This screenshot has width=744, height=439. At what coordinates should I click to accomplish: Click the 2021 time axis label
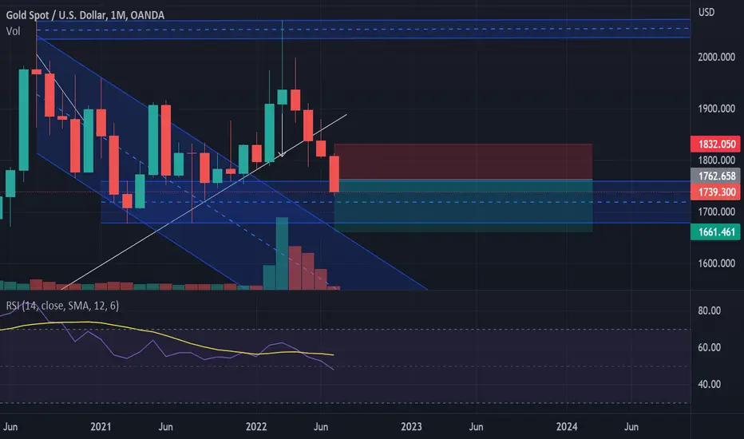tap(101, 427)
